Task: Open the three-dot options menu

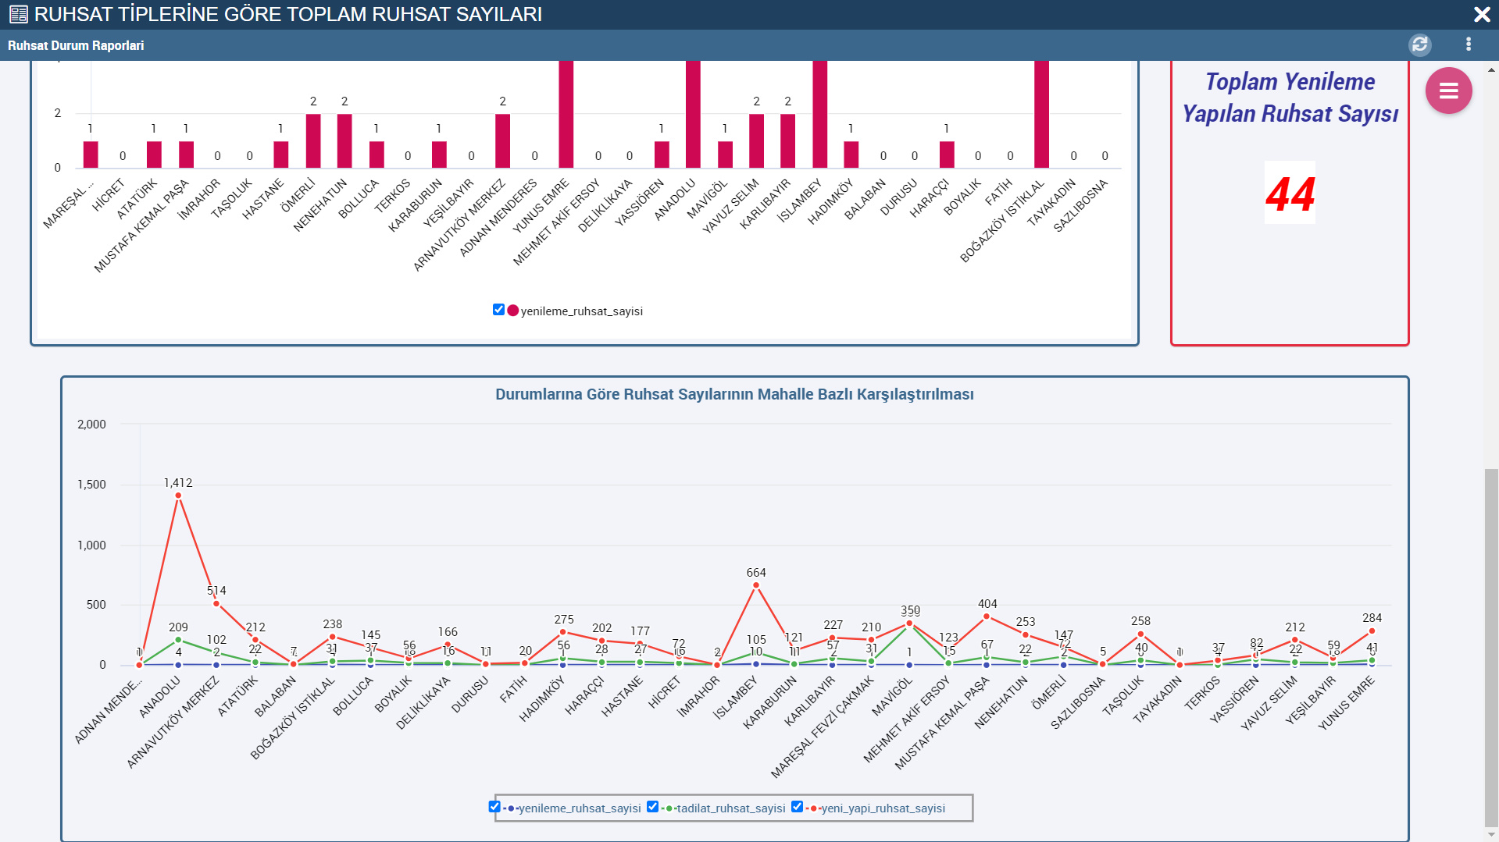Action: [1469, 45]
